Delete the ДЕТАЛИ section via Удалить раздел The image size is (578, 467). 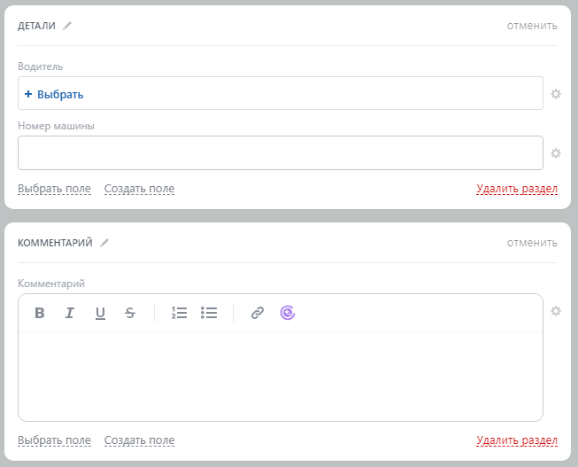(x=517, y=189)
